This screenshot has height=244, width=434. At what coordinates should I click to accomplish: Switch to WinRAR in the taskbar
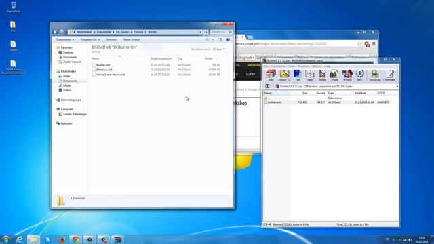click(117, 239)
